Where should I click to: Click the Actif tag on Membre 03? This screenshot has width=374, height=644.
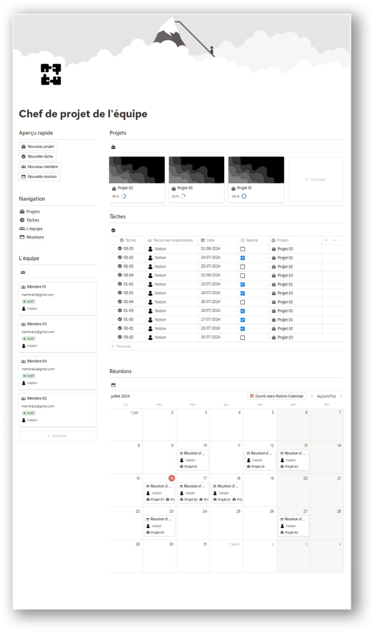tap(29, 339)
